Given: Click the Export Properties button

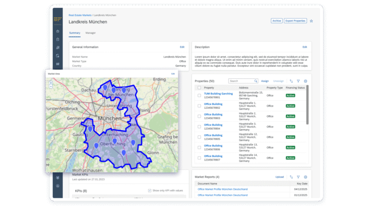Looking at the screenshot, I should click(x=295, y=21).
